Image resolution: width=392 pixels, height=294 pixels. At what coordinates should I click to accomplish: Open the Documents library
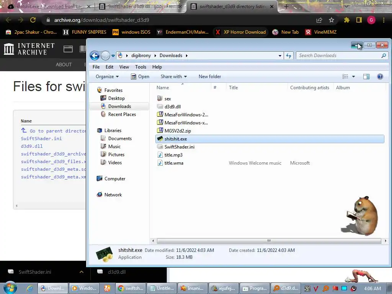pyautogui.click(x=120, y=139)
